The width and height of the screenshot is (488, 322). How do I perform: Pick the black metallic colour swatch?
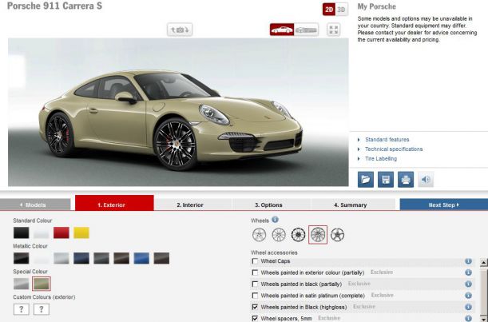pyautogui.click(x=21, y=258)
